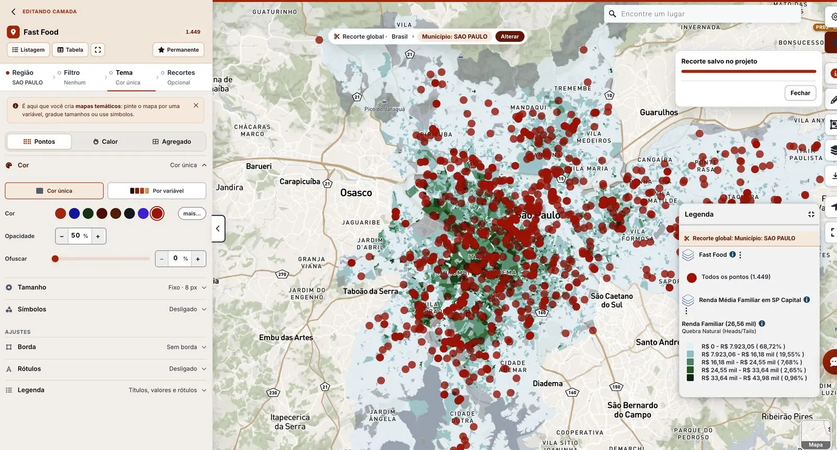This screenshot has width=837, height=450.
Task: Select Por variável color mode
Action: 157,191
